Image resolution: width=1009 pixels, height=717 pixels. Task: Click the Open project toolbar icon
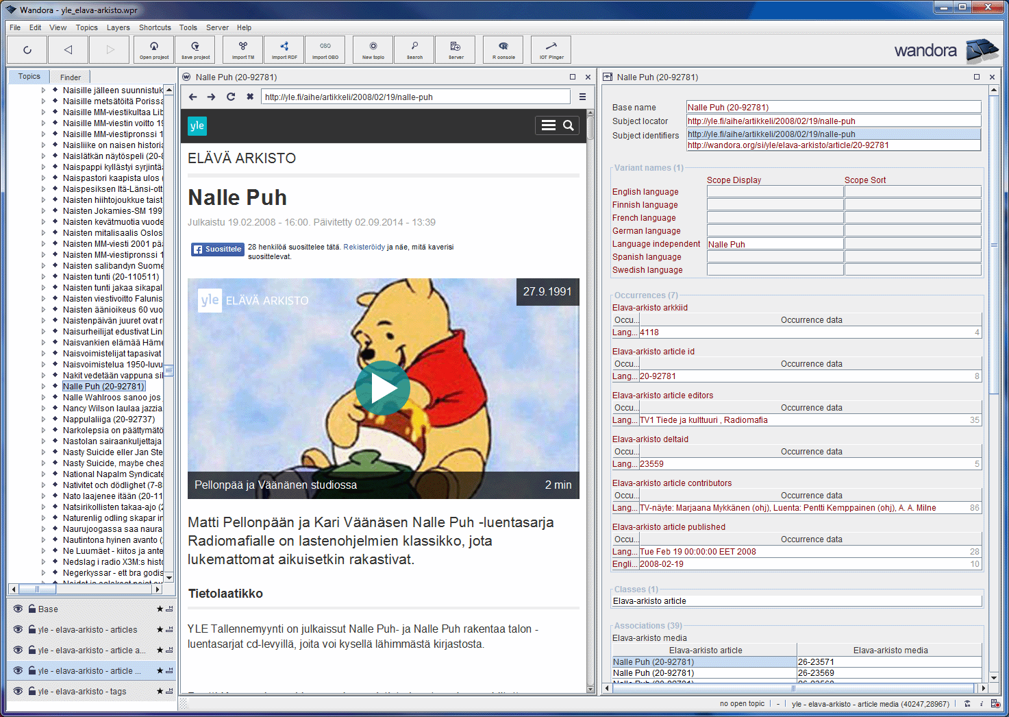pos(154,49)
